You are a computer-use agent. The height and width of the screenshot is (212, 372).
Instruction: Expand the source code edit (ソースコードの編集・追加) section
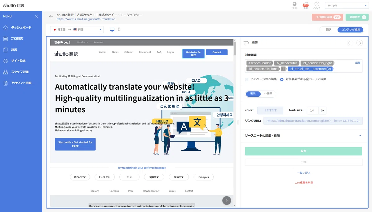coord(303,136)
